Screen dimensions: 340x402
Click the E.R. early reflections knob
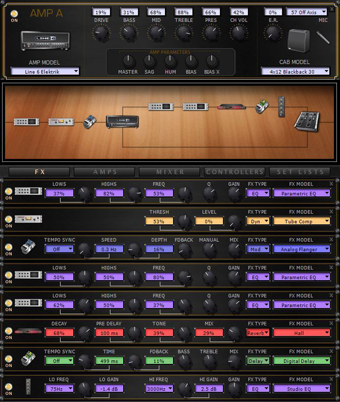[x=273, y=33]
